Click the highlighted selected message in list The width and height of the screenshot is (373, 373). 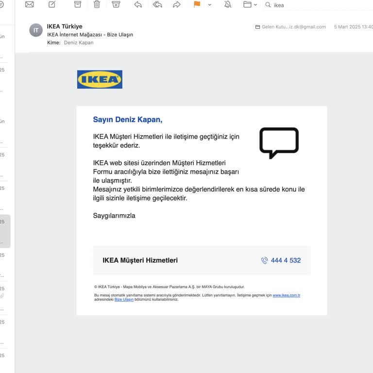pos(5,231)
